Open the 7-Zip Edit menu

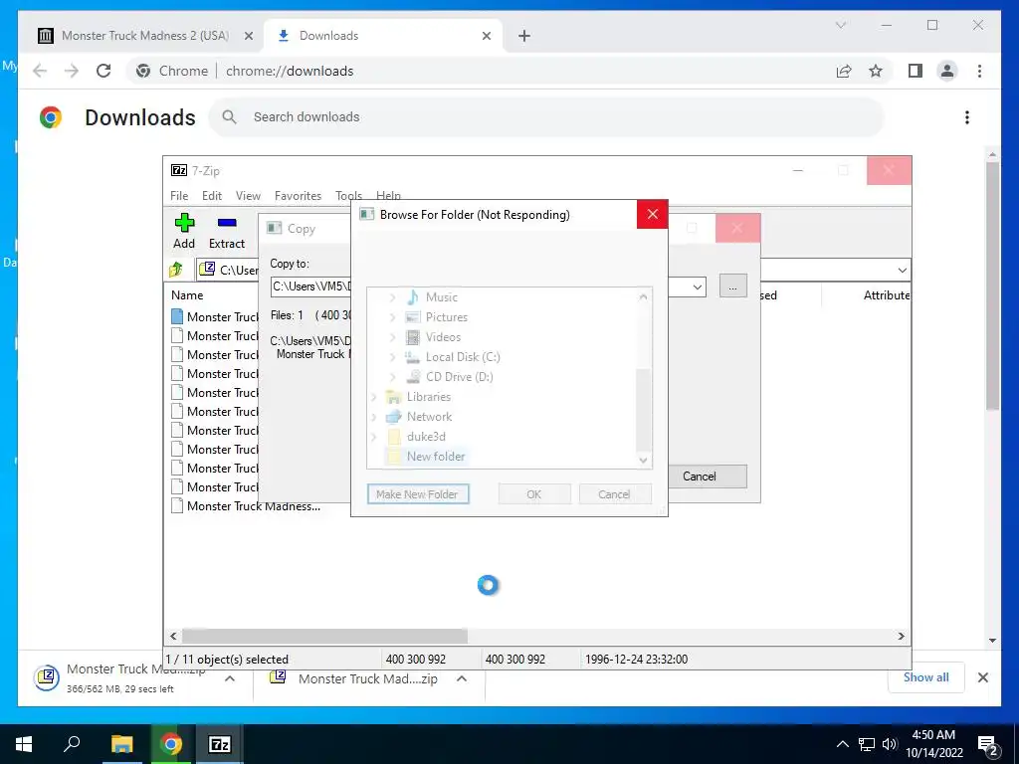[x=212, y=196]
